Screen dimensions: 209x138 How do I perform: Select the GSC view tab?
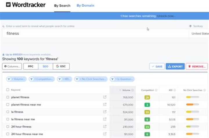pyautogui.click(x=61, y=66)
